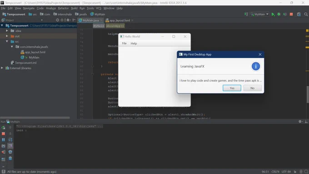Viewport: 309px width, 174px height.
Task: Close the app_layout.fxml tab
Action: 132,20
